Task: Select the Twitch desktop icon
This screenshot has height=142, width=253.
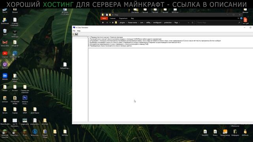Action: (x=5, y=66)
